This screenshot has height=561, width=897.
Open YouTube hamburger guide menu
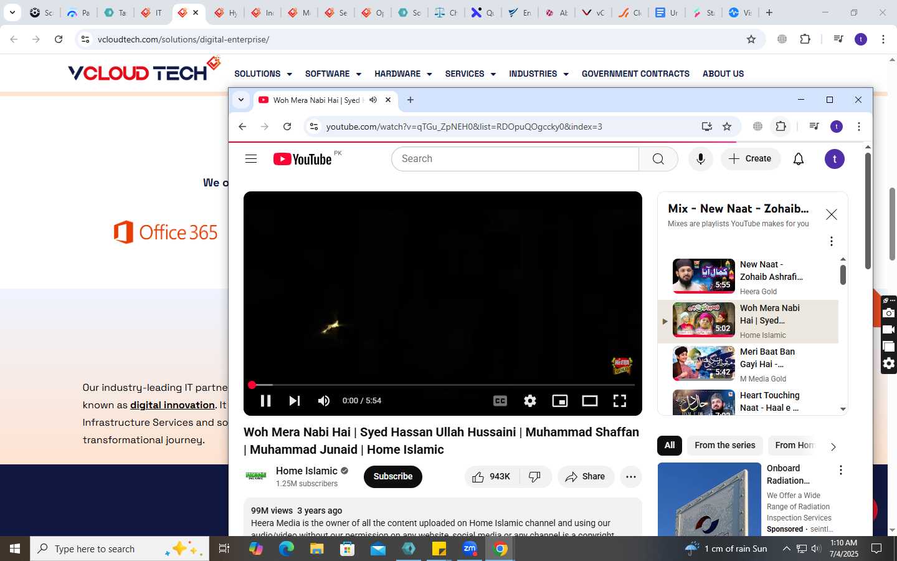pyautogui.click(x=251, y=158)
